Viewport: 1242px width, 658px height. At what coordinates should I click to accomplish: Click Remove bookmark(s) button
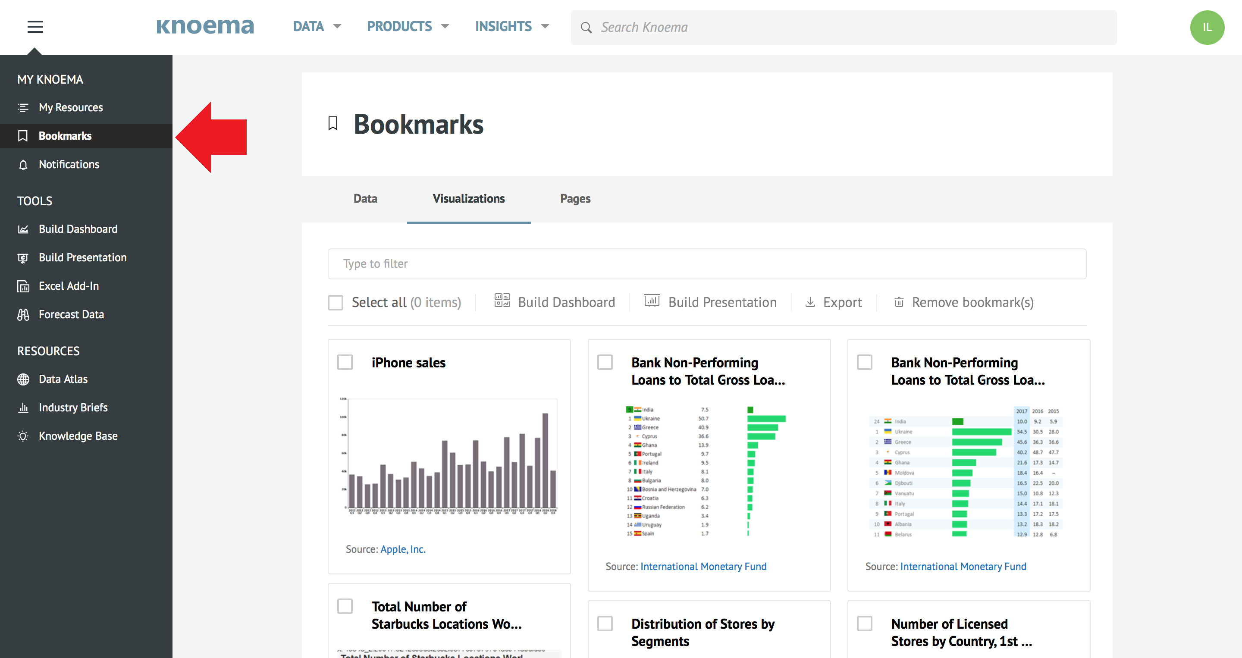pos(964,302)
